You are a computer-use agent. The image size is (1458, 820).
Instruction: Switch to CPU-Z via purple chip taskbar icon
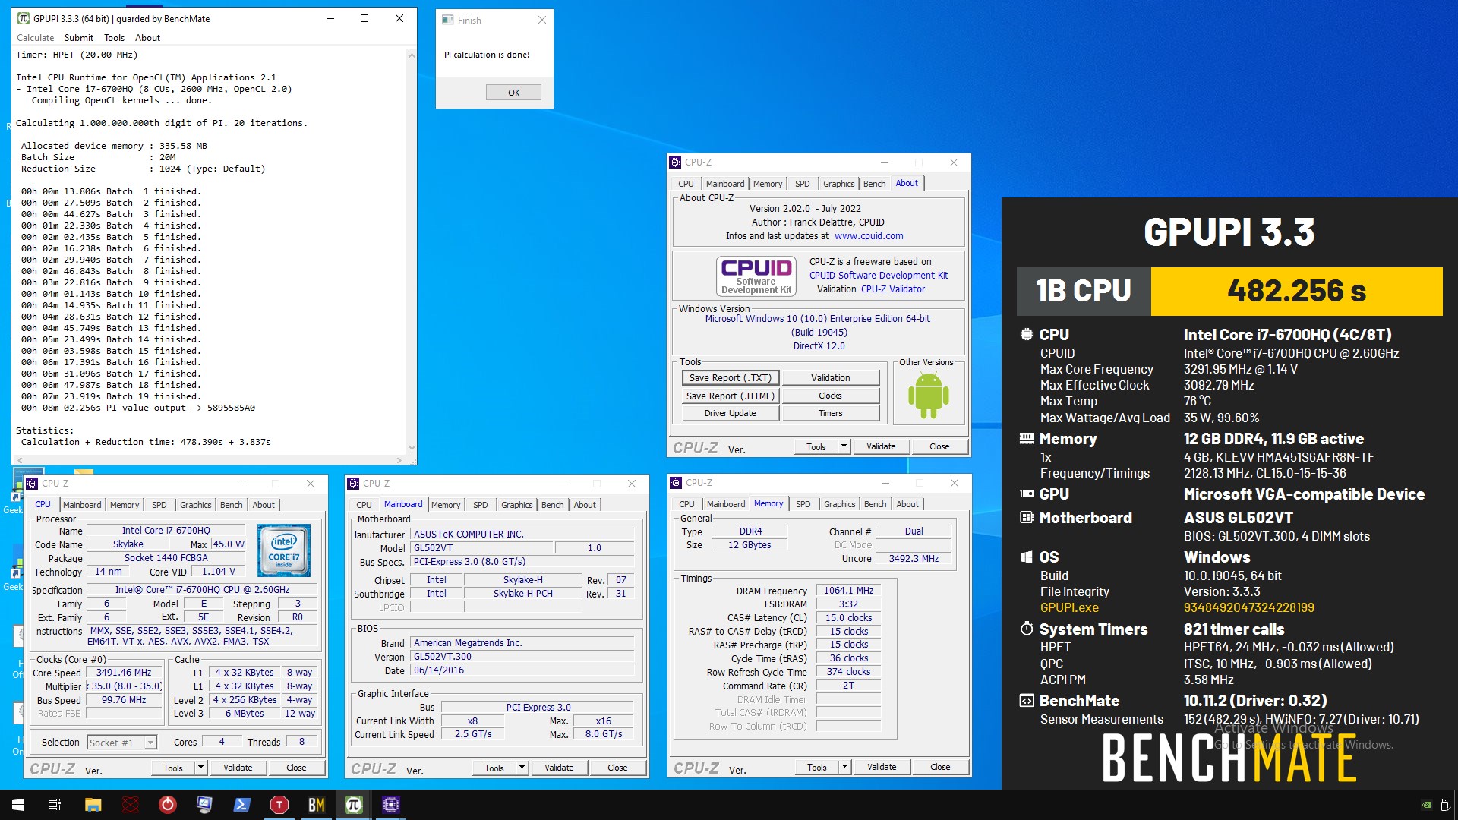390,805
